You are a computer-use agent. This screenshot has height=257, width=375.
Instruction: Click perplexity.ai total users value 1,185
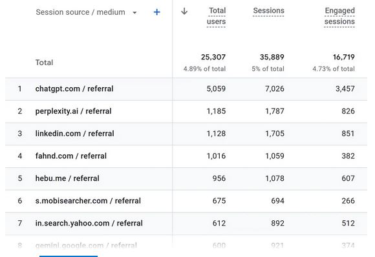[x=216, y=111]
